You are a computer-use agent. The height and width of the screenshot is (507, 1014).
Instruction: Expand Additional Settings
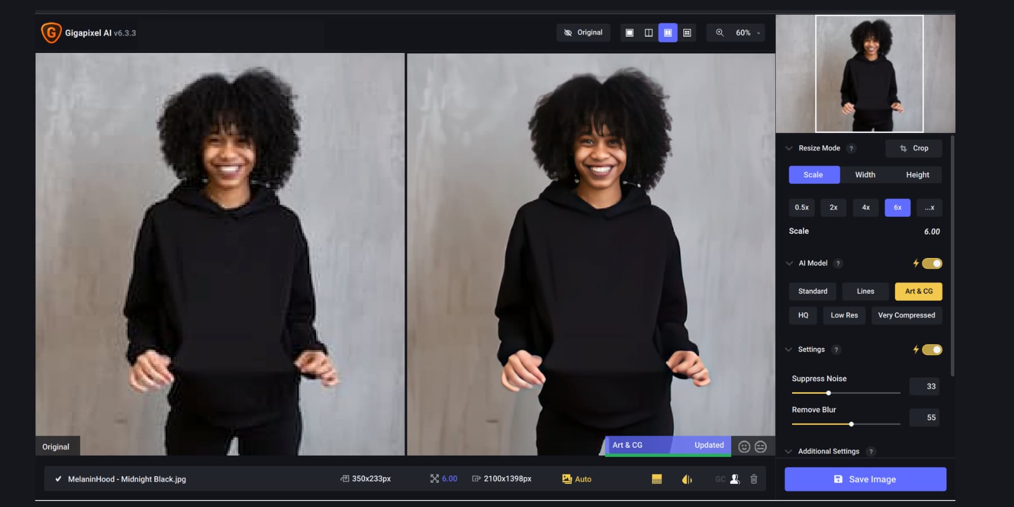click(788, 451)
